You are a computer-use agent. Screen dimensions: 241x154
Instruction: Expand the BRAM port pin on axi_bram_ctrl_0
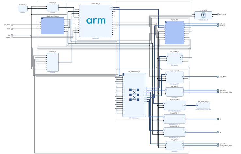click(184, 105)
